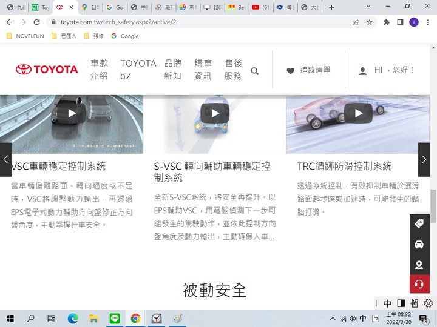
Task: Click the VSC車輛穩定控制系統 title
Action: pyautogui.click(x=58, y=167)
